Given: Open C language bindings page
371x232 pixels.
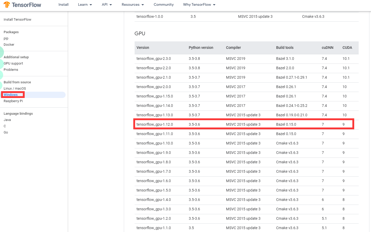Looking at the screenshot, I should point(5,126).
